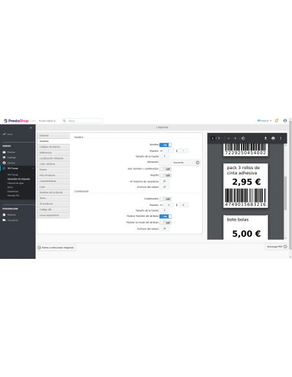Select the Códigos de barras tab
The width and height of the screenshot is (292, 377).
pos(53,147)
